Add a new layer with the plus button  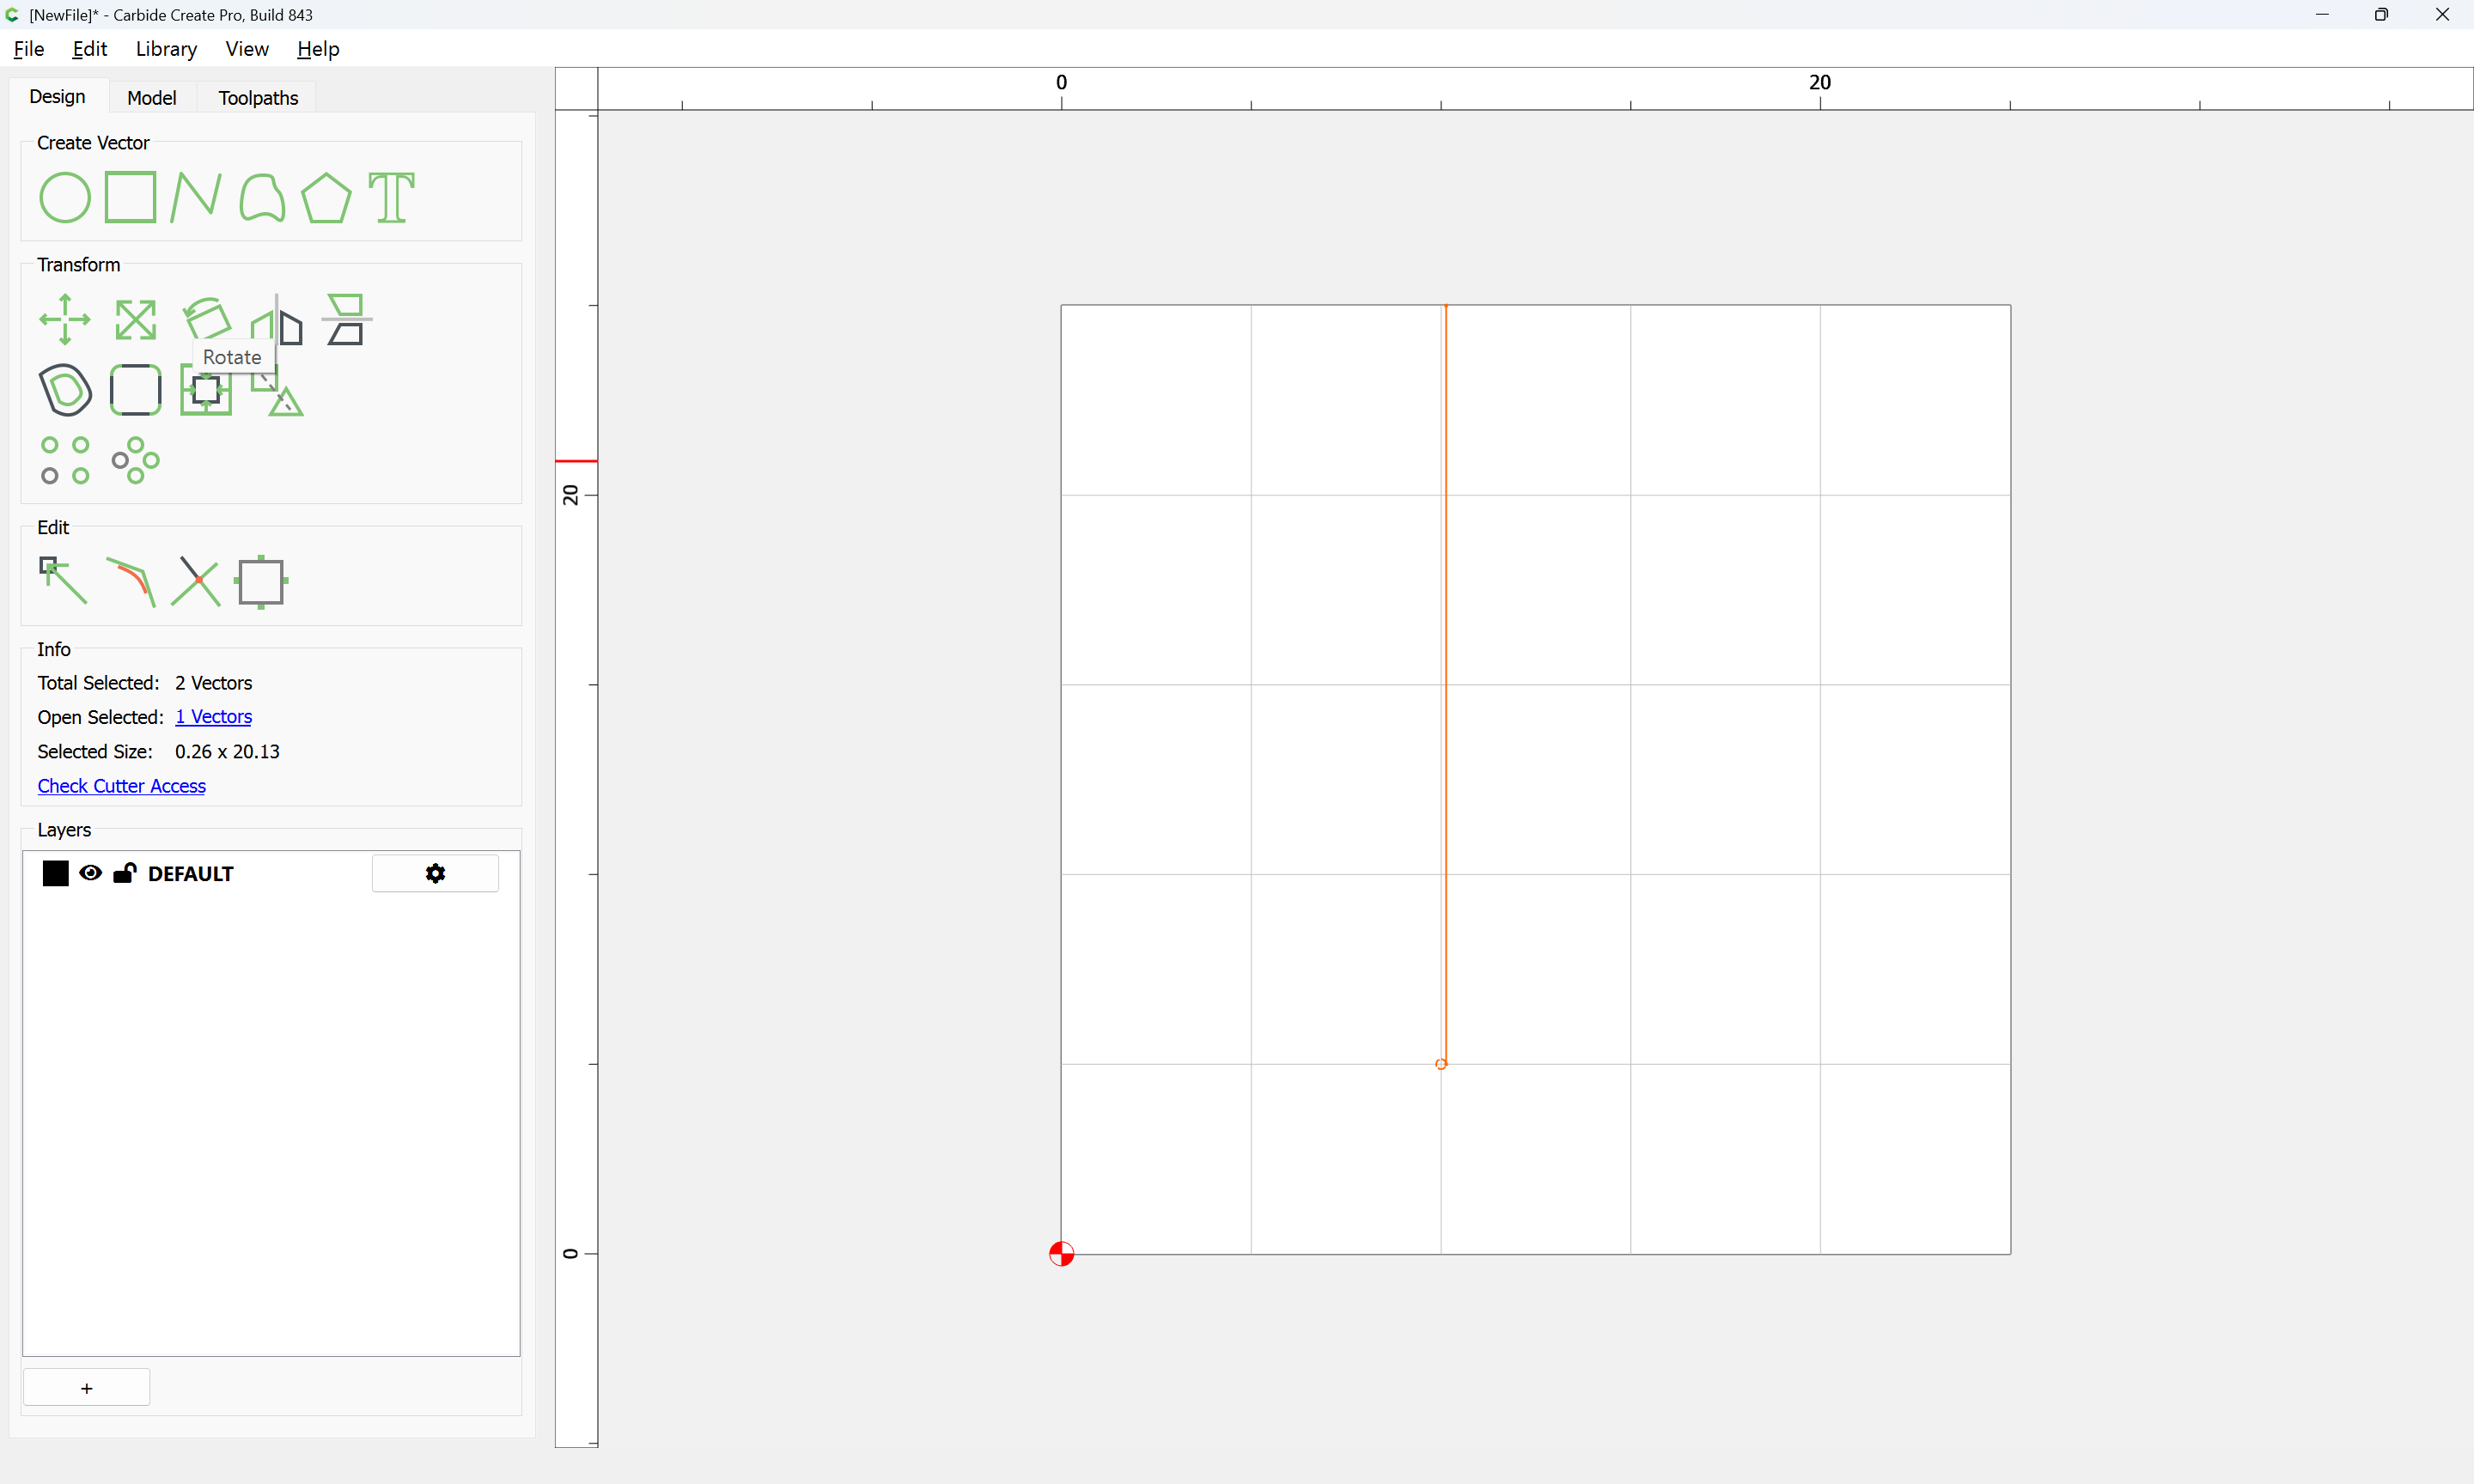pos(86,1387)
